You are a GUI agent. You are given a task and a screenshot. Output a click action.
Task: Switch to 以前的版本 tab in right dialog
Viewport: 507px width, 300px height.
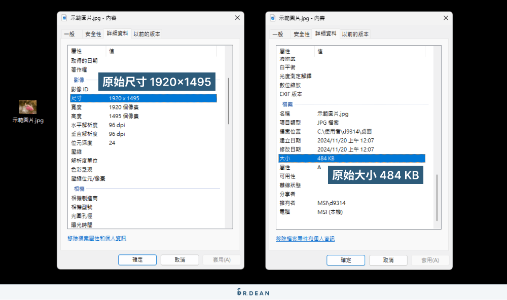point(355,34)
